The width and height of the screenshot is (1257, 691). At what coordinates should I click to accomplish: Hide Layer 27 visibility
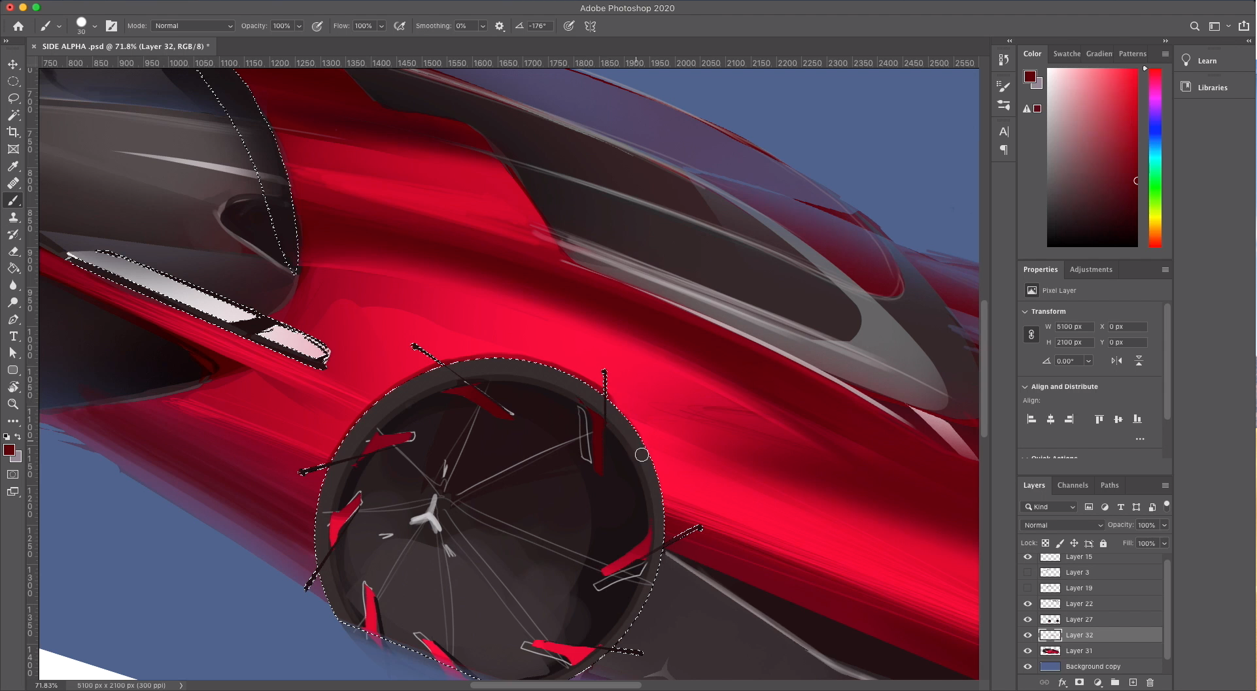coord(1027,619)
